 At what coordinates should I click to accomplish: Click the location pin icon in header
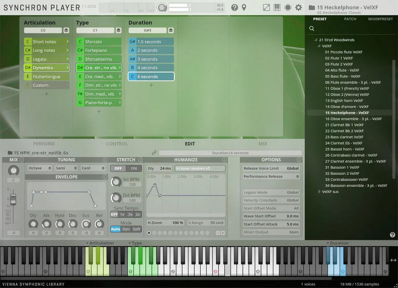pos(244,7)
